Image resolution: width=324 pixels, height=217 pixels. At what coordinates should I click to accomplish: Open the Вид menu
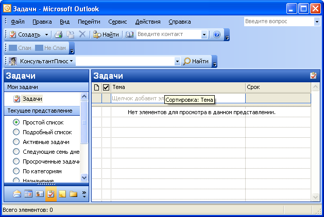point(65,22)
